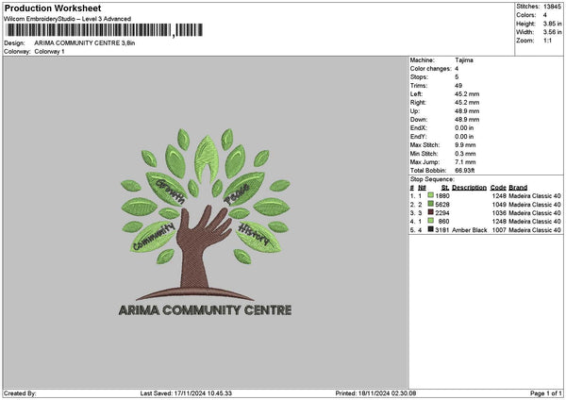Click the 'N#' column header
The width and height of the screenshot is (566, 400).
pos(422,188)
